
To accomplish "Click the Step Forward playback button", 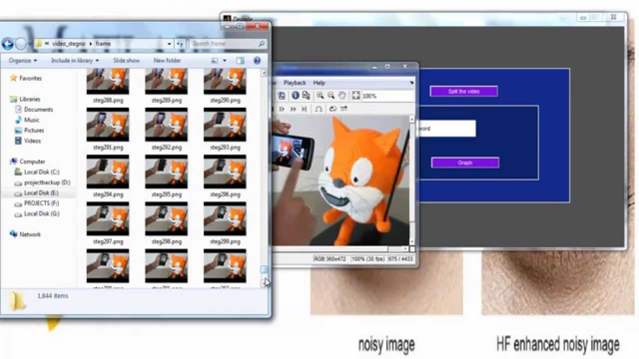I will 282,109.
